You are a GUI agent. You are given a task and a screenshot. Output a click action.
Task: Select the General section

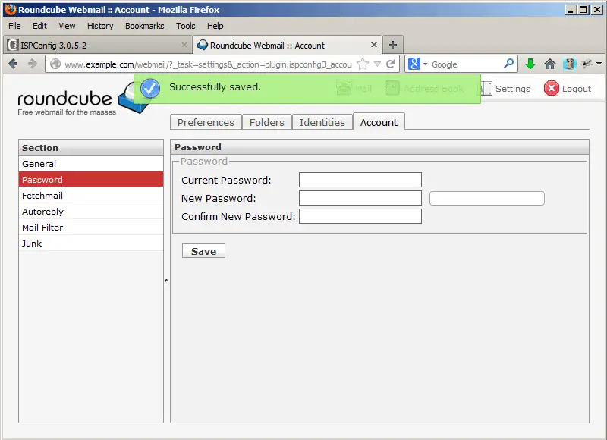(91, 164)
